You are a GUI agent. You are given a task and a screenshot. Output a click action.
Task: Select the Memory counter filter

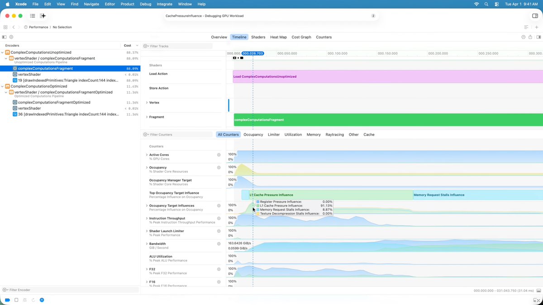[x=314, y=135]
